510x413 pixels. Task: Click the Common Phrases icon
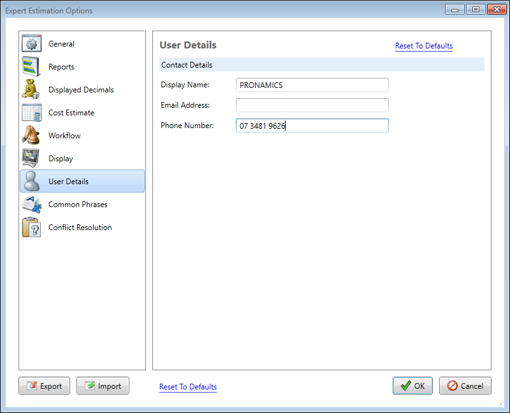pyautogui.click(x=32, y=205)
